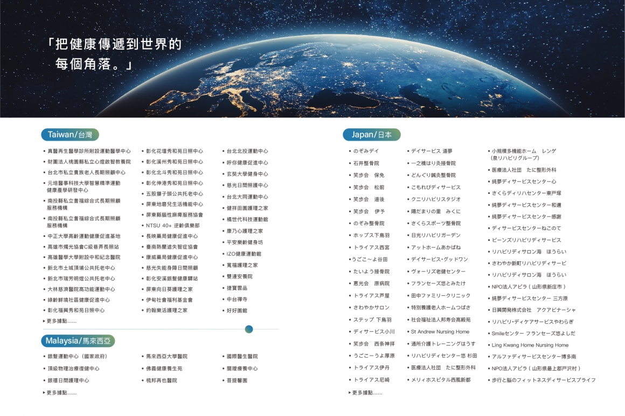Click the slogan 把健康傳遞到世界的每個角落
The image size is (625, 416).
pos(114,54)
